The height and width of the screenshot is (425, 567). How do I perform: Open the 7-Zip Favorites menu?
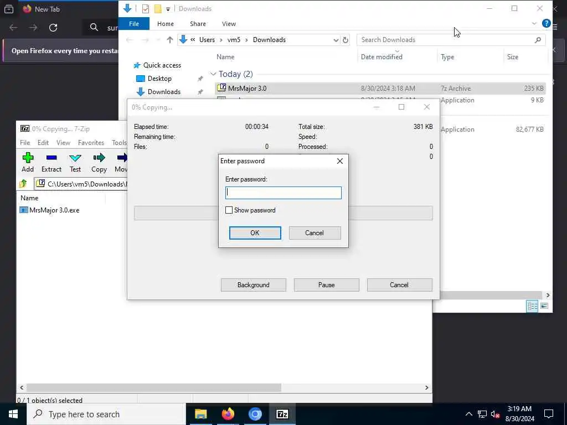[x=91, y=143]
